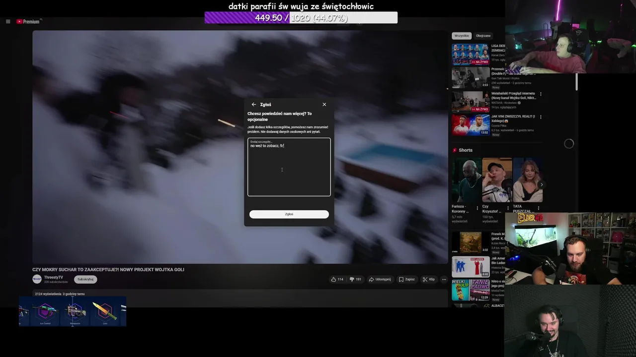Save video using Zapisz button
Image resolution: width=636 pixels, height=357 pixels.
coord(407,279)
